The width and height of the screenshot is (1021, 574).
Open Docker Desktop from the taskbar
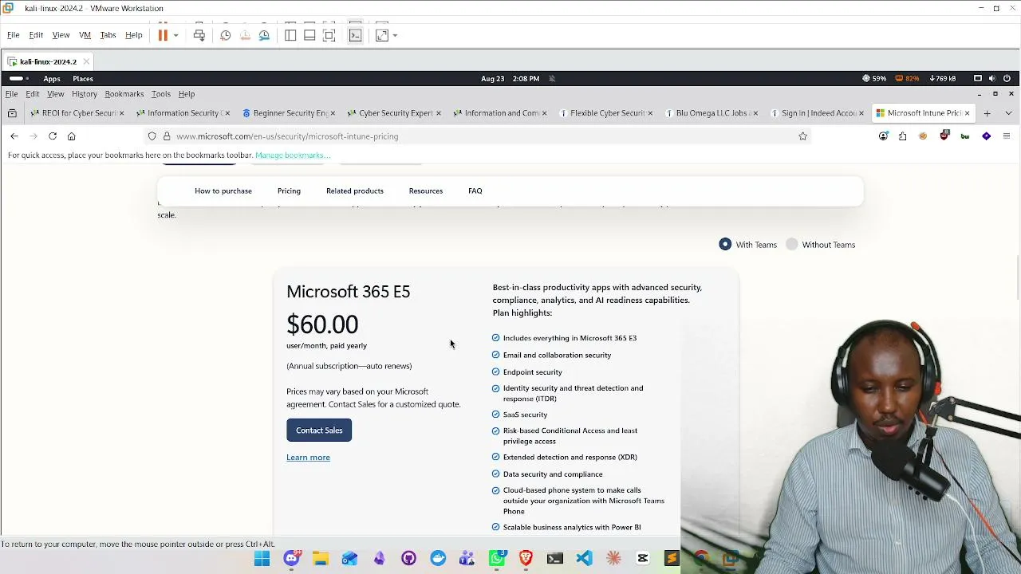pos(438,559)
